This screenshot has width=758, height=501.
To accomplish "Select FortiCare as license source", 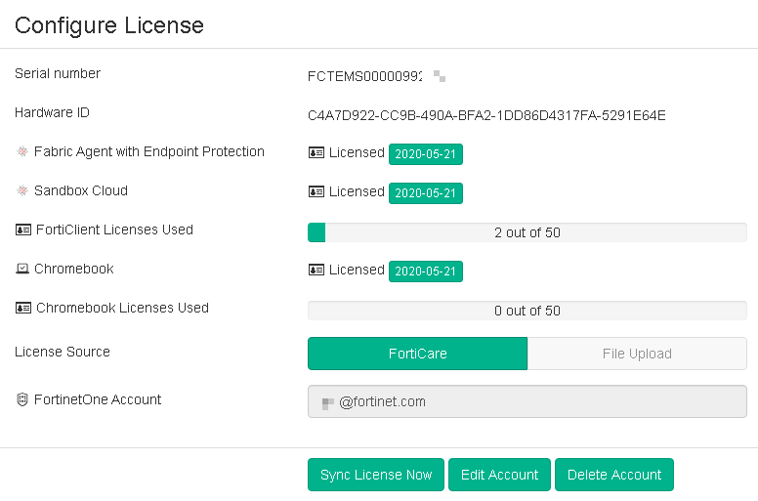I will tap(418, 354).
